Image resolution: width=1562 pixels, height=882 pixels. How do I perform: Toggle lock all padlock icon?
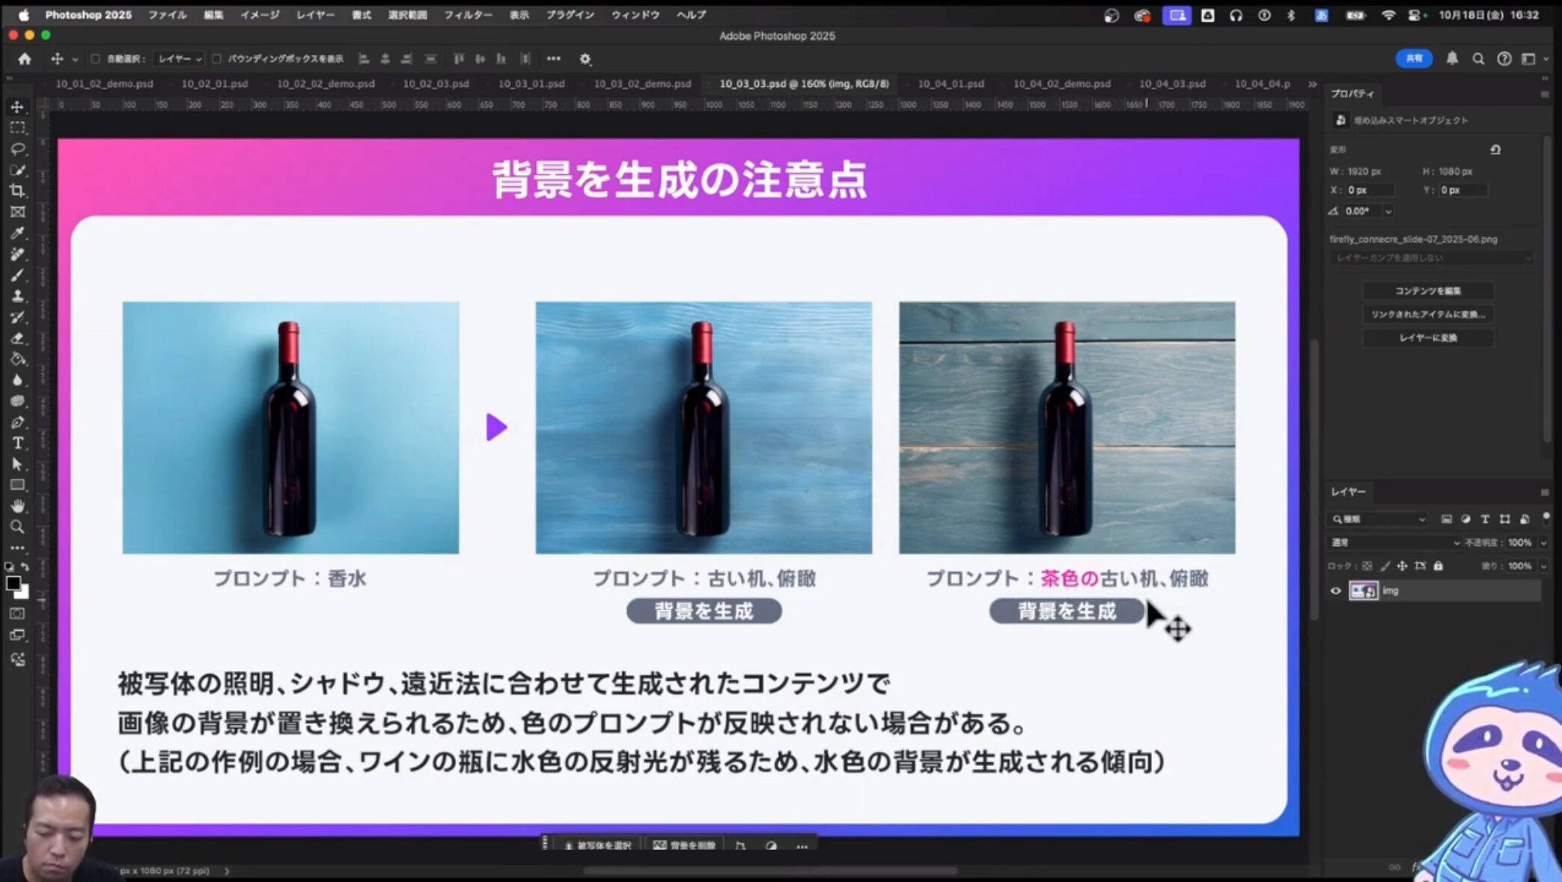pyautogui.click(x=1438, y=566)
